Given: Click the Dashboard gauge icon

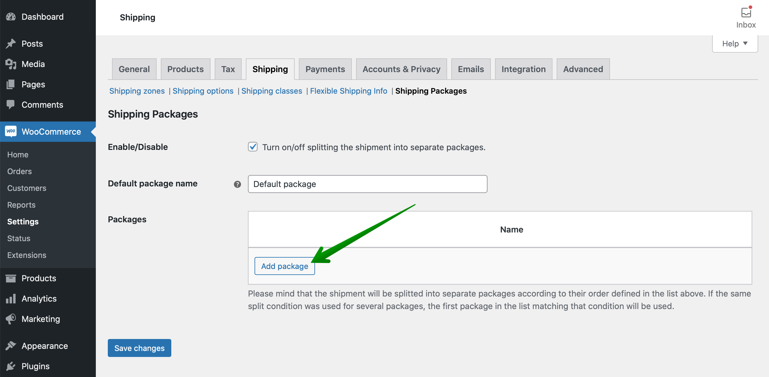Looking at the screenshot, I should click(11, 17).
